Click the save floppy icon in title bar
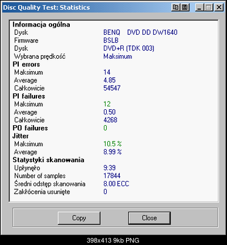Screen dimensions: 227x245 (x=185, y=8)
